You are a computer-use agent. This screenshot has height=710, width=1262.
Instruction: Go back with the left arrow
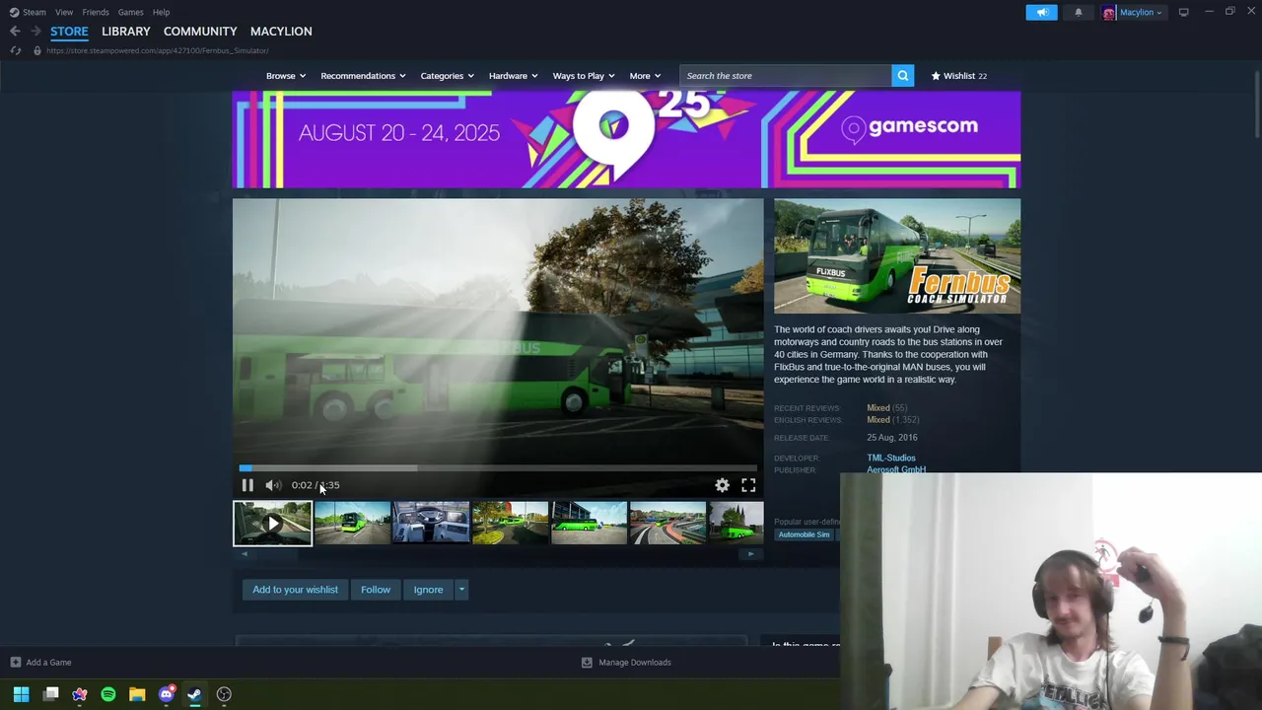tap(15, 32)
